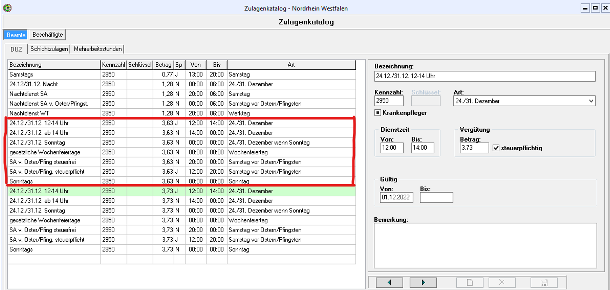This screenshot has height=290, width=610.
Task: Select the Nachtdienst WT row
Action: pyautogui.click(x=182, y=114)
